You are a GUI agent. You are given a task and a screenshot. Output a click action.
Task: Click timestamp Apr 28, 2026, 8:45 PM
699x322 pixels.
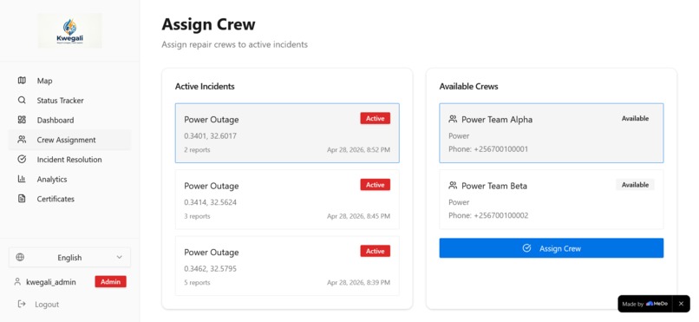point(358,216)
